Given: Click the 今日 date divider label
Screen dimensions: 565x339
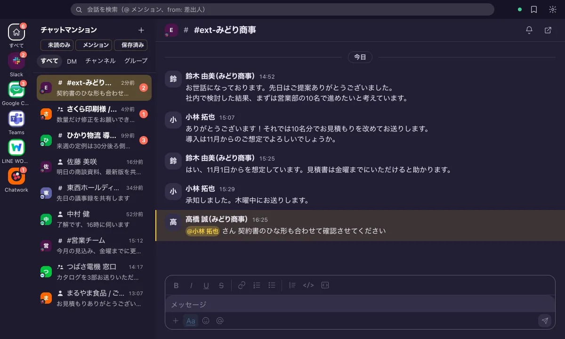Looking at the screenshot, I should click(x=360, y=57).
